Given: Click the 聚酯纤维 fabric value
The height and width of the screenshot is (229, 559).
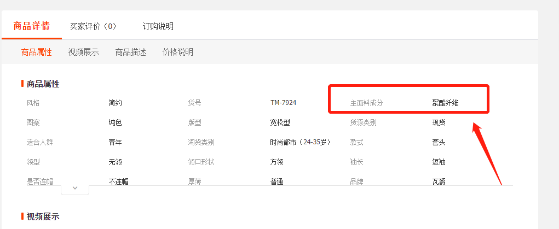Looking at the screenshot, I should [445, 103].
